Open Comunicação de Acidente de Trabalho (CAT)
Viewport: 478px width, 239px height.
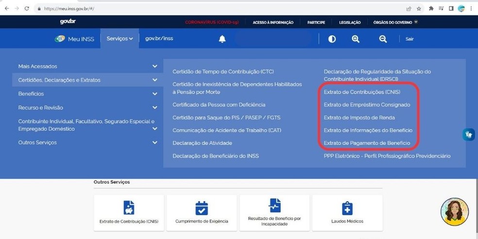(227, 130)
